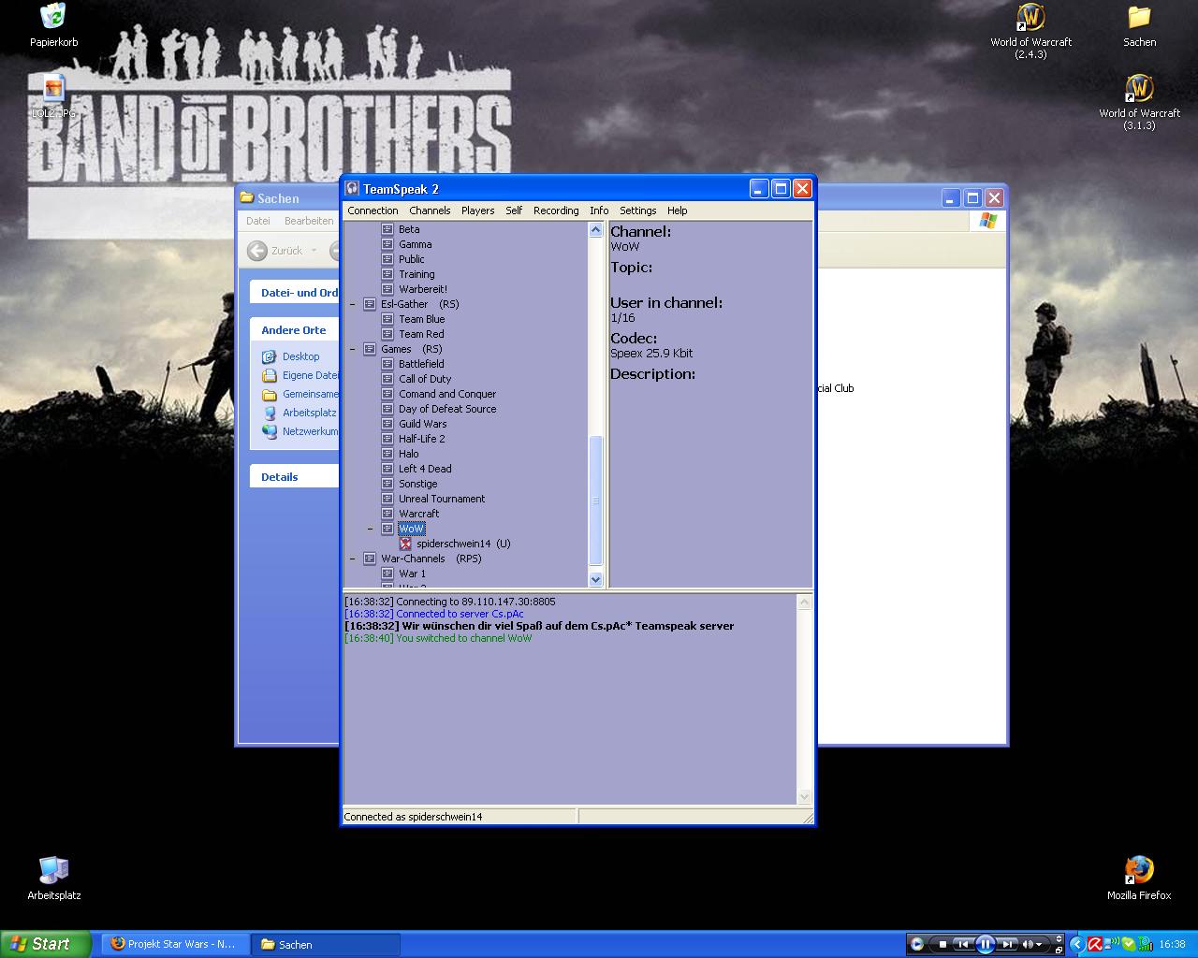
Task: Click the Warbereit! channel icon
Action: (x=387, y=289)
